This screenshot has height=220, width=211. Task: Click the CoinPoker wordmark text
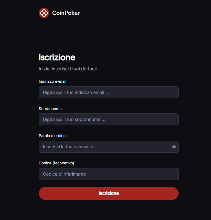(x=66, y=13)
